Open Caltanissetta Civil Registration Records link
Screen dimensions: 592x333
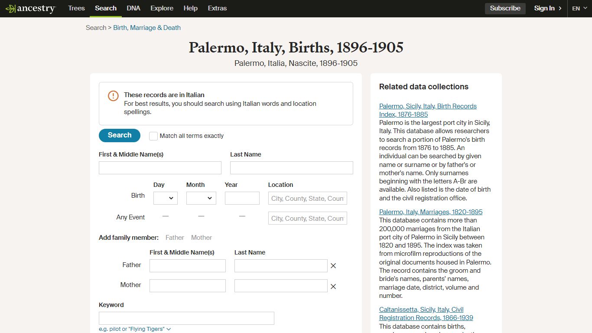426,313
